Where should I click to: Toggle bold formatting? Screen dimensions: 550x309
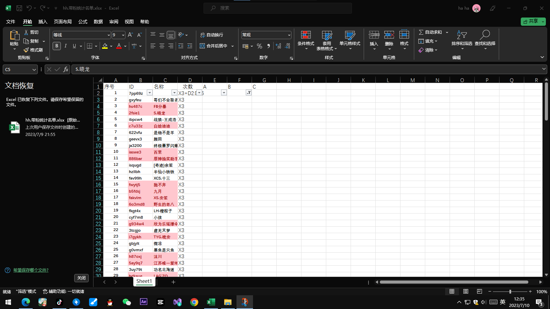tap(57, 46)
